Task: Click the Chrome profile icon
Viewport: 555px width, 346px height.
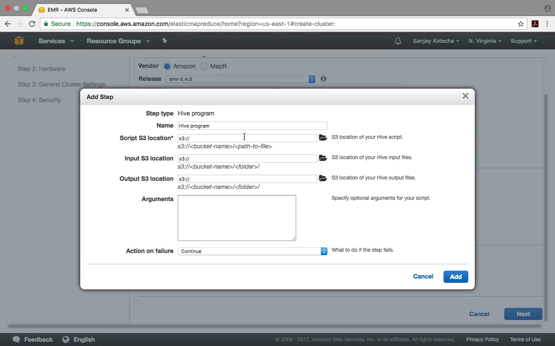Action: 547,8
